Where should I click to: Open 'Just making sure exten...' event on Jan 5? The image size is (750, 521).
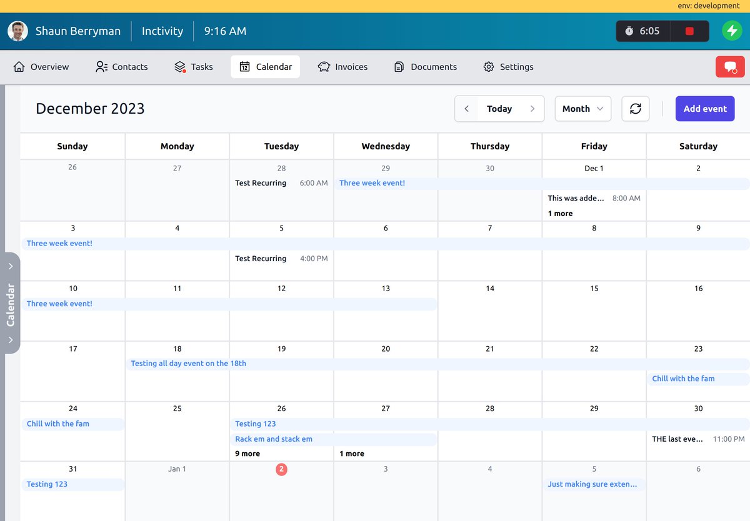[594, 484]
